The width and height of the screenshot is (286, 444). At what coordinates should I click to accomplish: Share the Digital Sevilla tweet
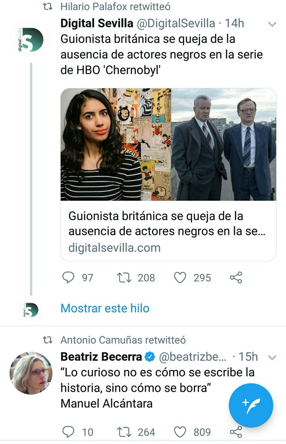pyautogui.click(x=236, y=278)
